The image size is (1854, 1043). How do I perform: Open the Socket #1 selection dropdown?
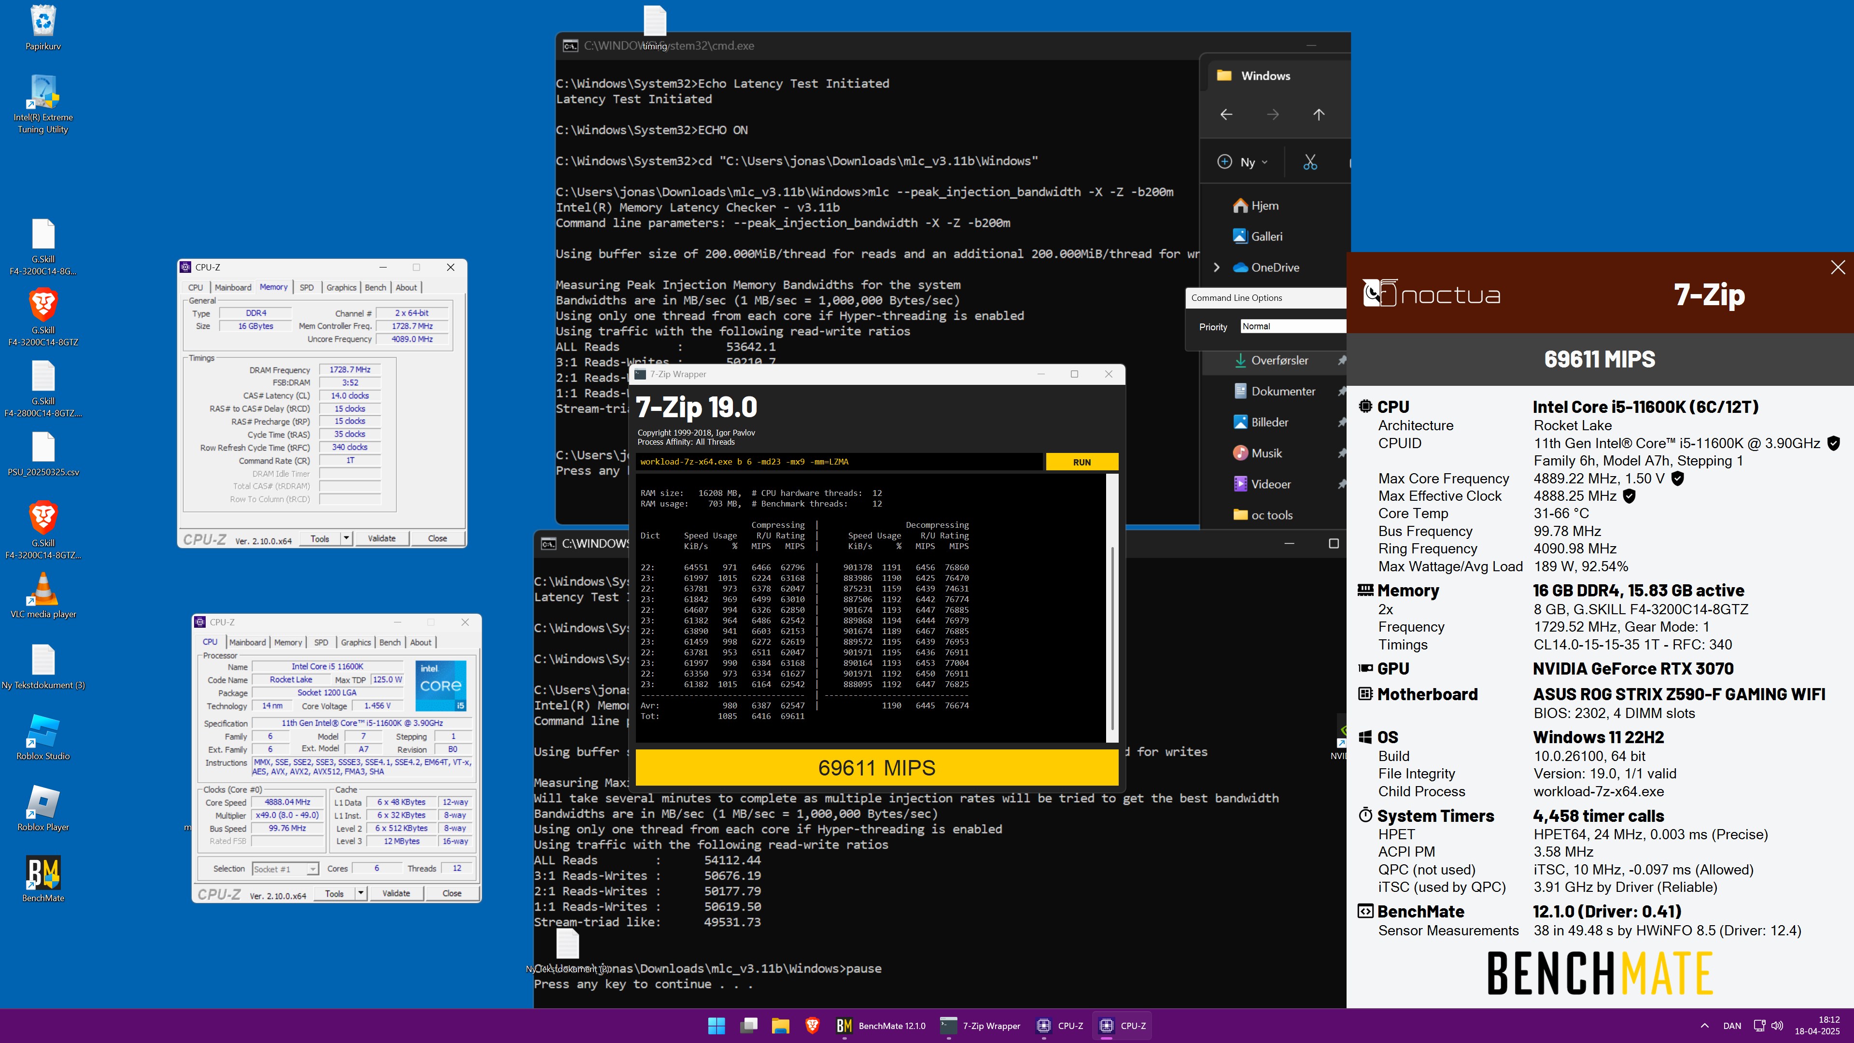click(285, 869)
